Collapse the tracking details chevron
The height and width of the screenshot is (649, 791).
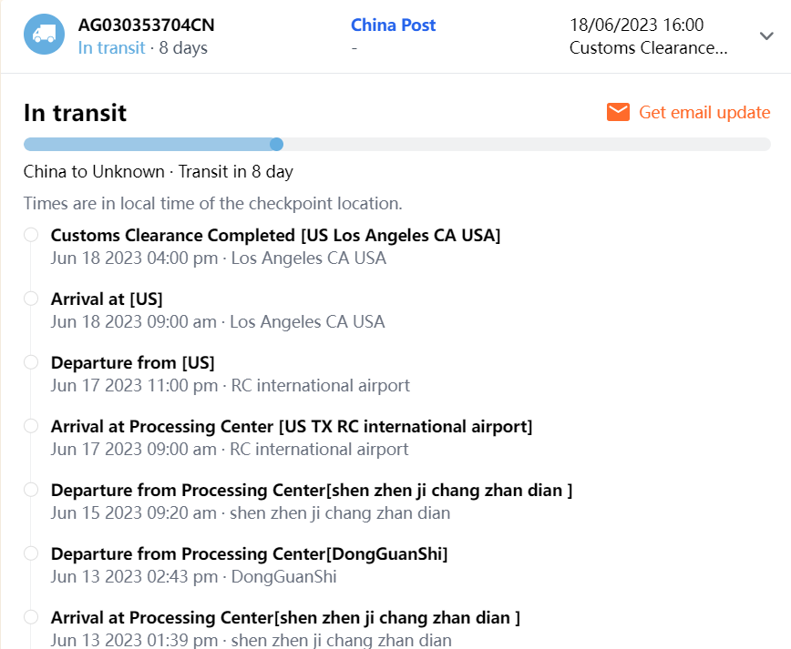pyautogui.click(x=766, y=35)
